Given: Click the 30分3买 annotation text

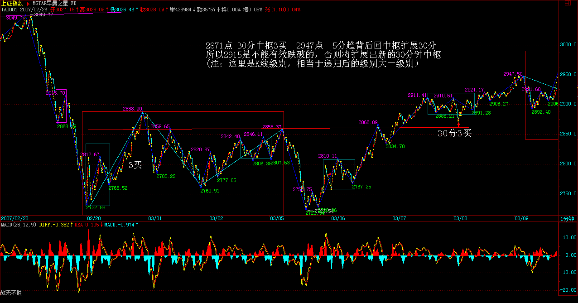Looking at the screenshot, I should (455, 133).
